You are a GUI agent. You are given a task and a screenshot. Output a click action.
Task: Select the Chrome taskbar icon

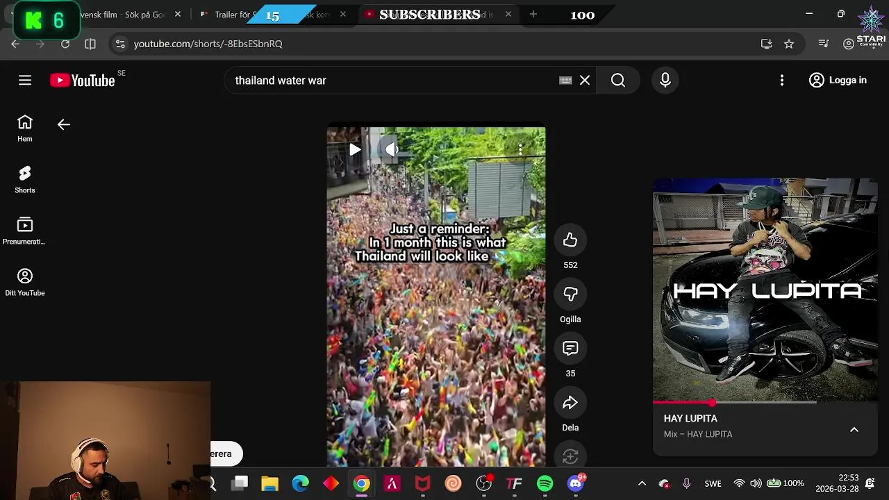pyautogui.click(x=362, y=483)
